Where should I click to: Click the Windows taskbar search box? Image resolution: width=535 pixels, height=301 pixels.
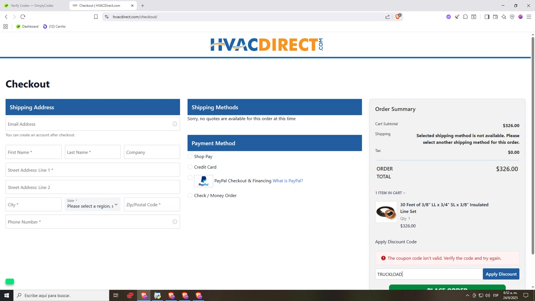coord(61,295)
